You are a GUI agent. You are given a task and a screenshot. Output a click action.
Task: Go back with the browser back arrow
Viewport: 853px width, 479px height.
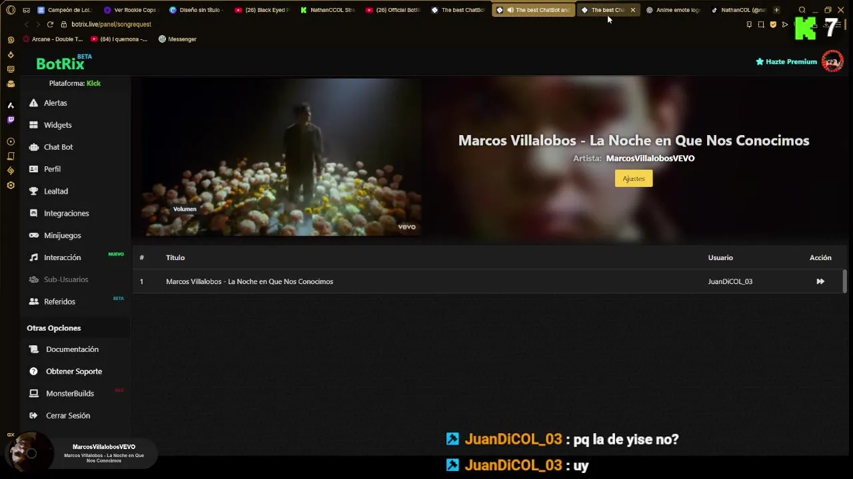tap(27, 24)
